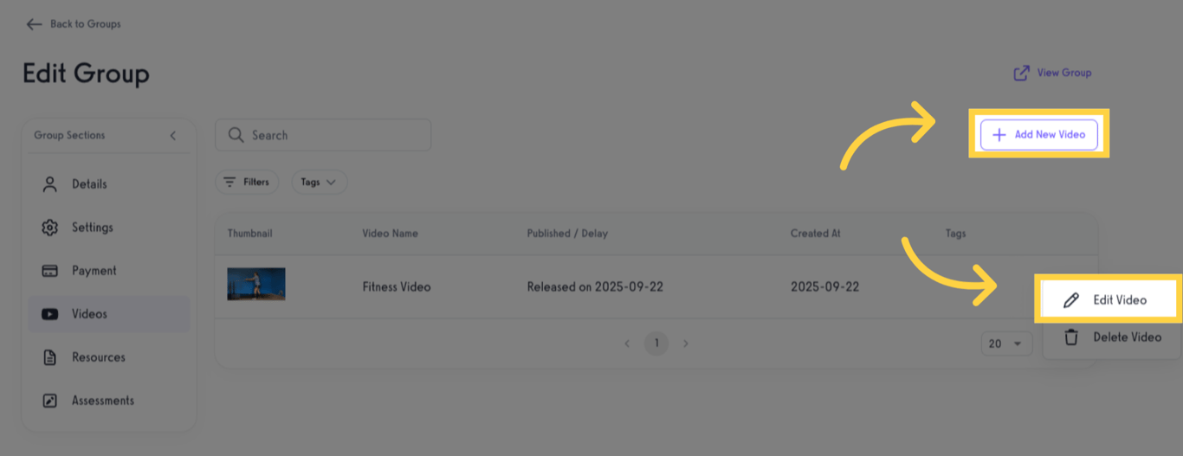This screenshot has height=456, width=1183.
Task: Open the Settings gear section
Action: point(50,228)
